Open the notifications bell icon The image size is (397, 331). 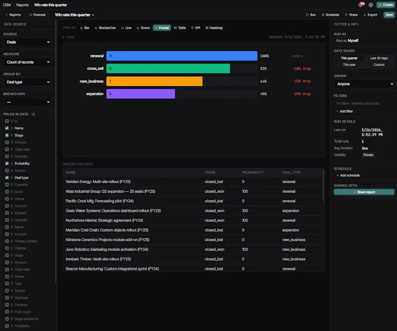tap(360, 5)
